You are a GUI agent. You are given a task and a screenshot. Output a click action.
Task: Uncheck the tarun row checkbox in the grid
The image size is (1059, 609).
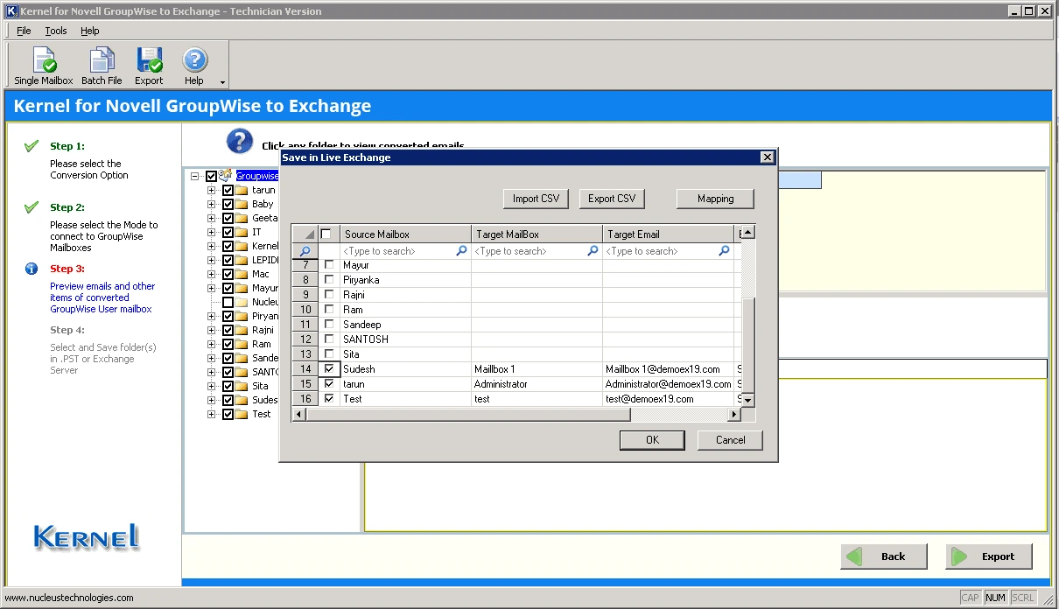329,384
